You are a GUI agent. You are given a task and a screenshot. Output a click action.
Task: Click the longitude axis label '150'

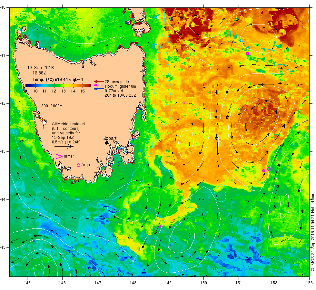[203, 283]
